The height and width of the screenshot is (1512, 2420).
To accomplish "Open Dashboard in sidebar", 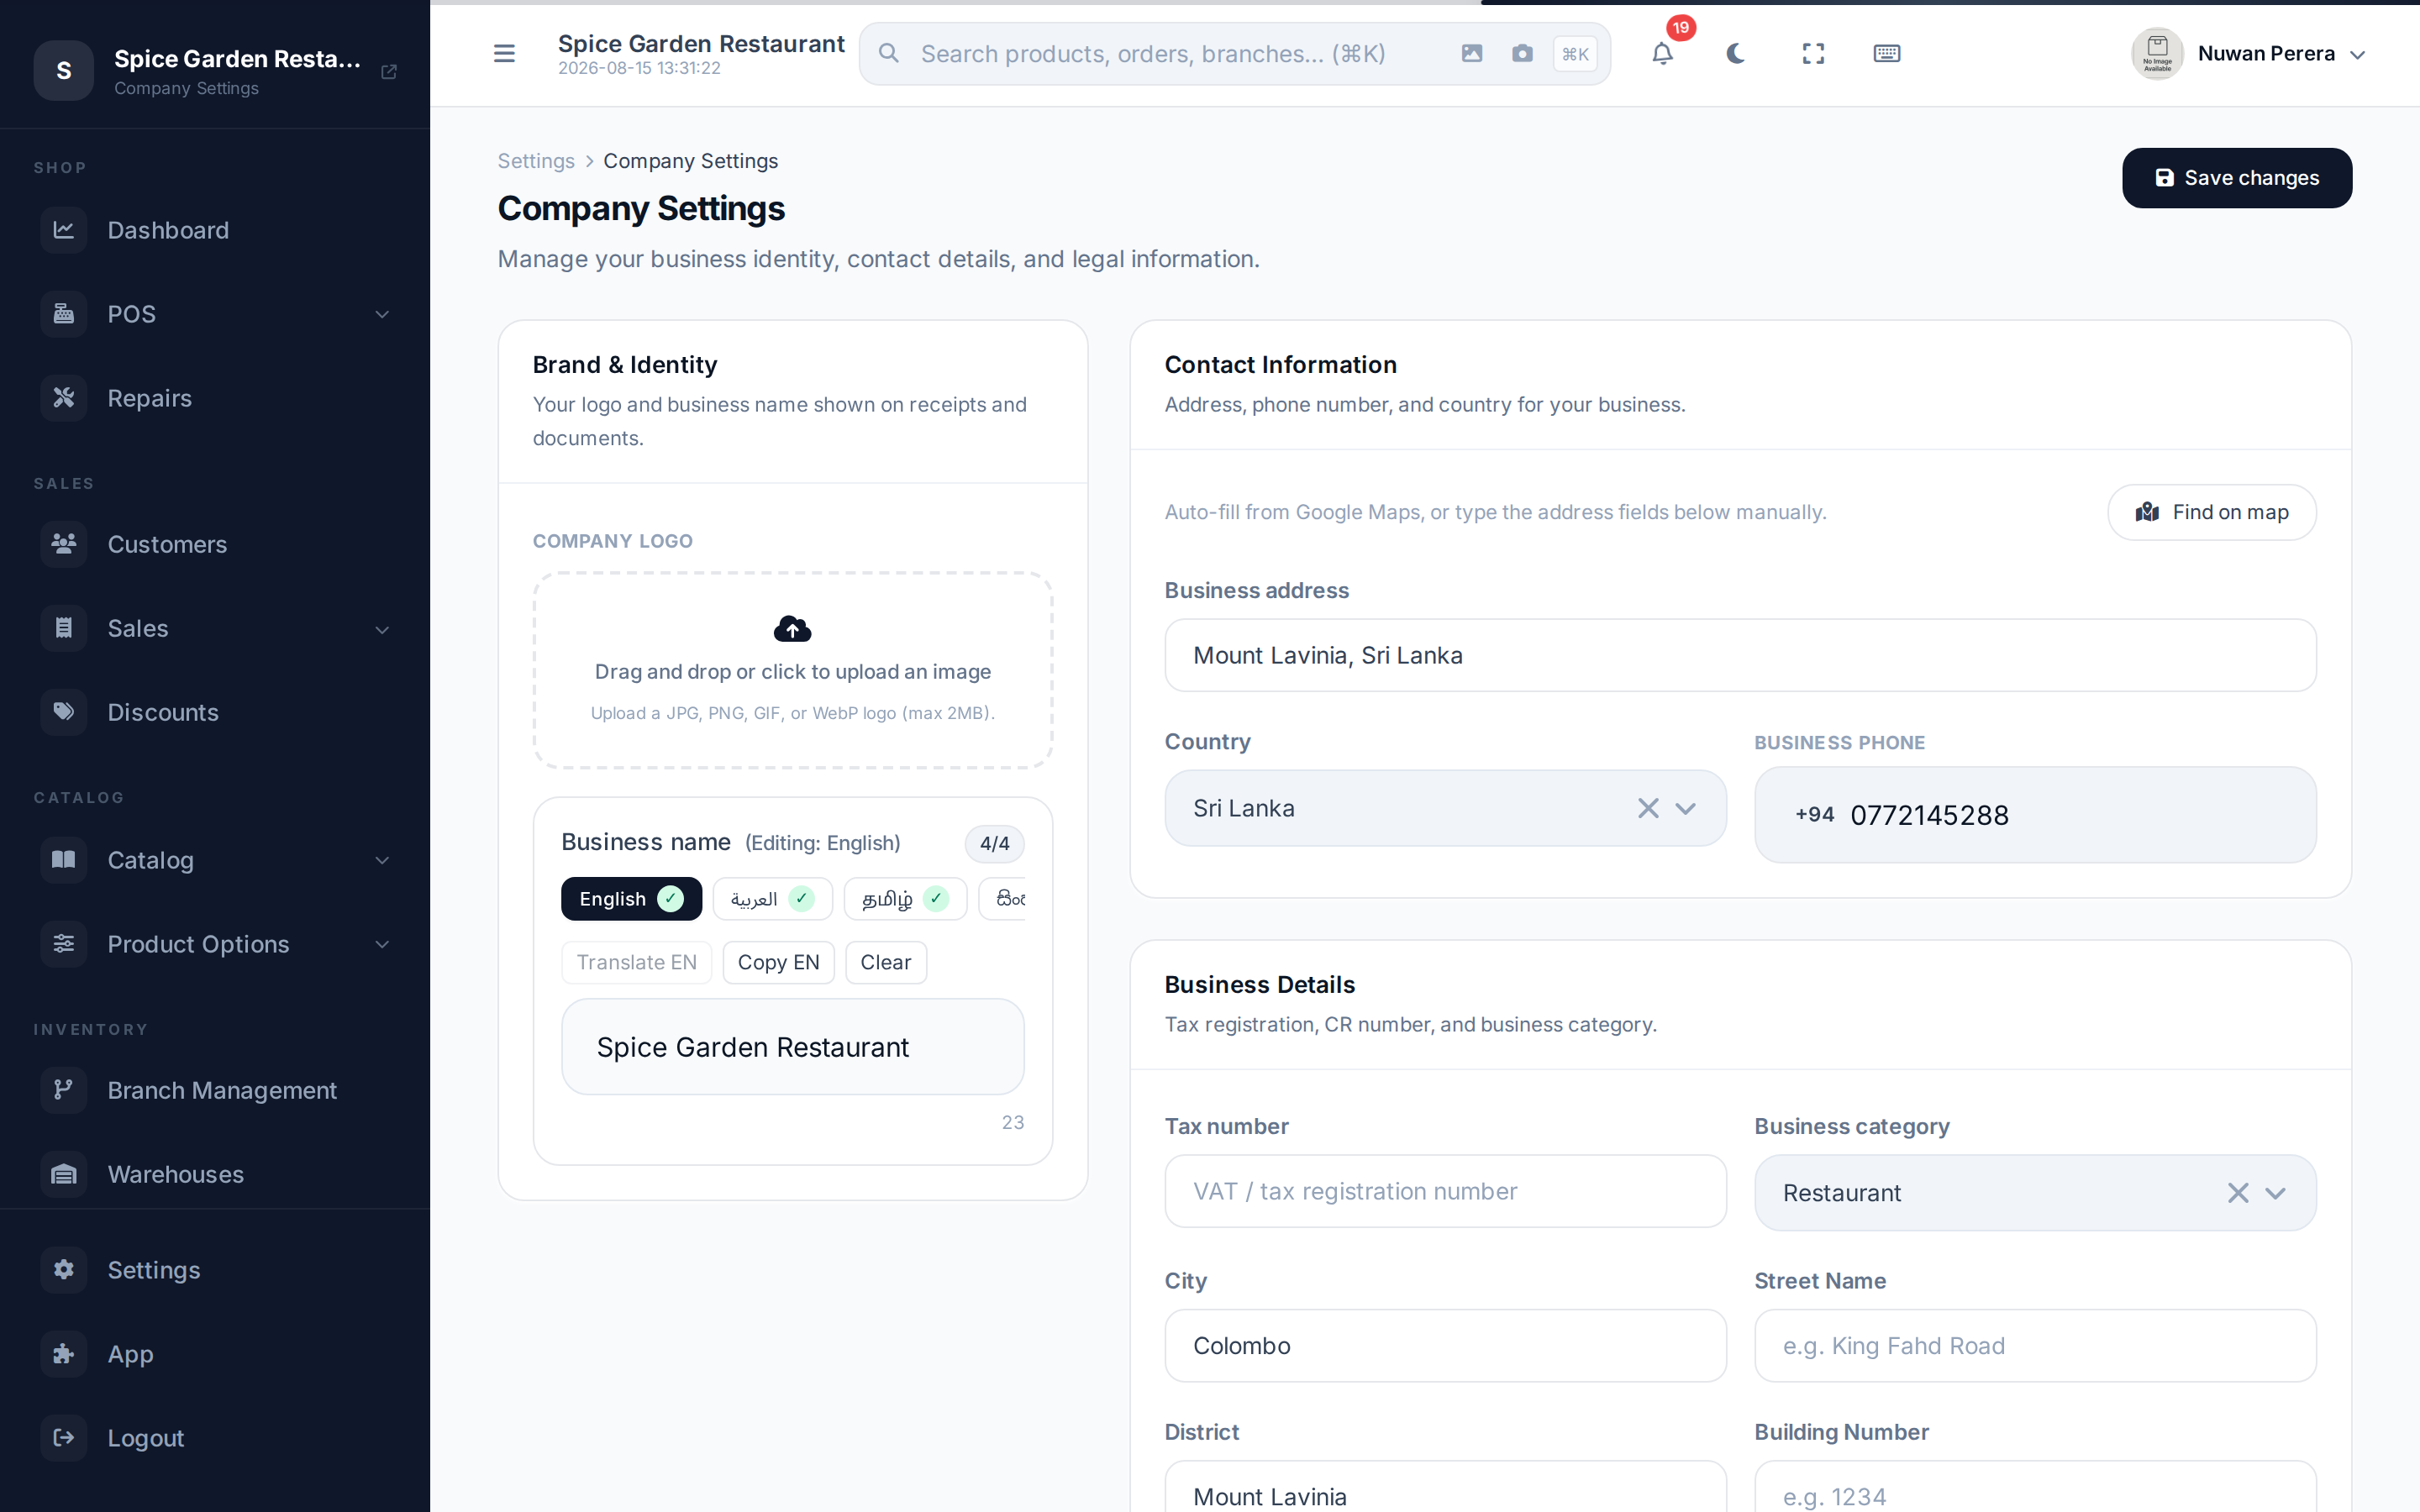I will (x=215, y=230).
